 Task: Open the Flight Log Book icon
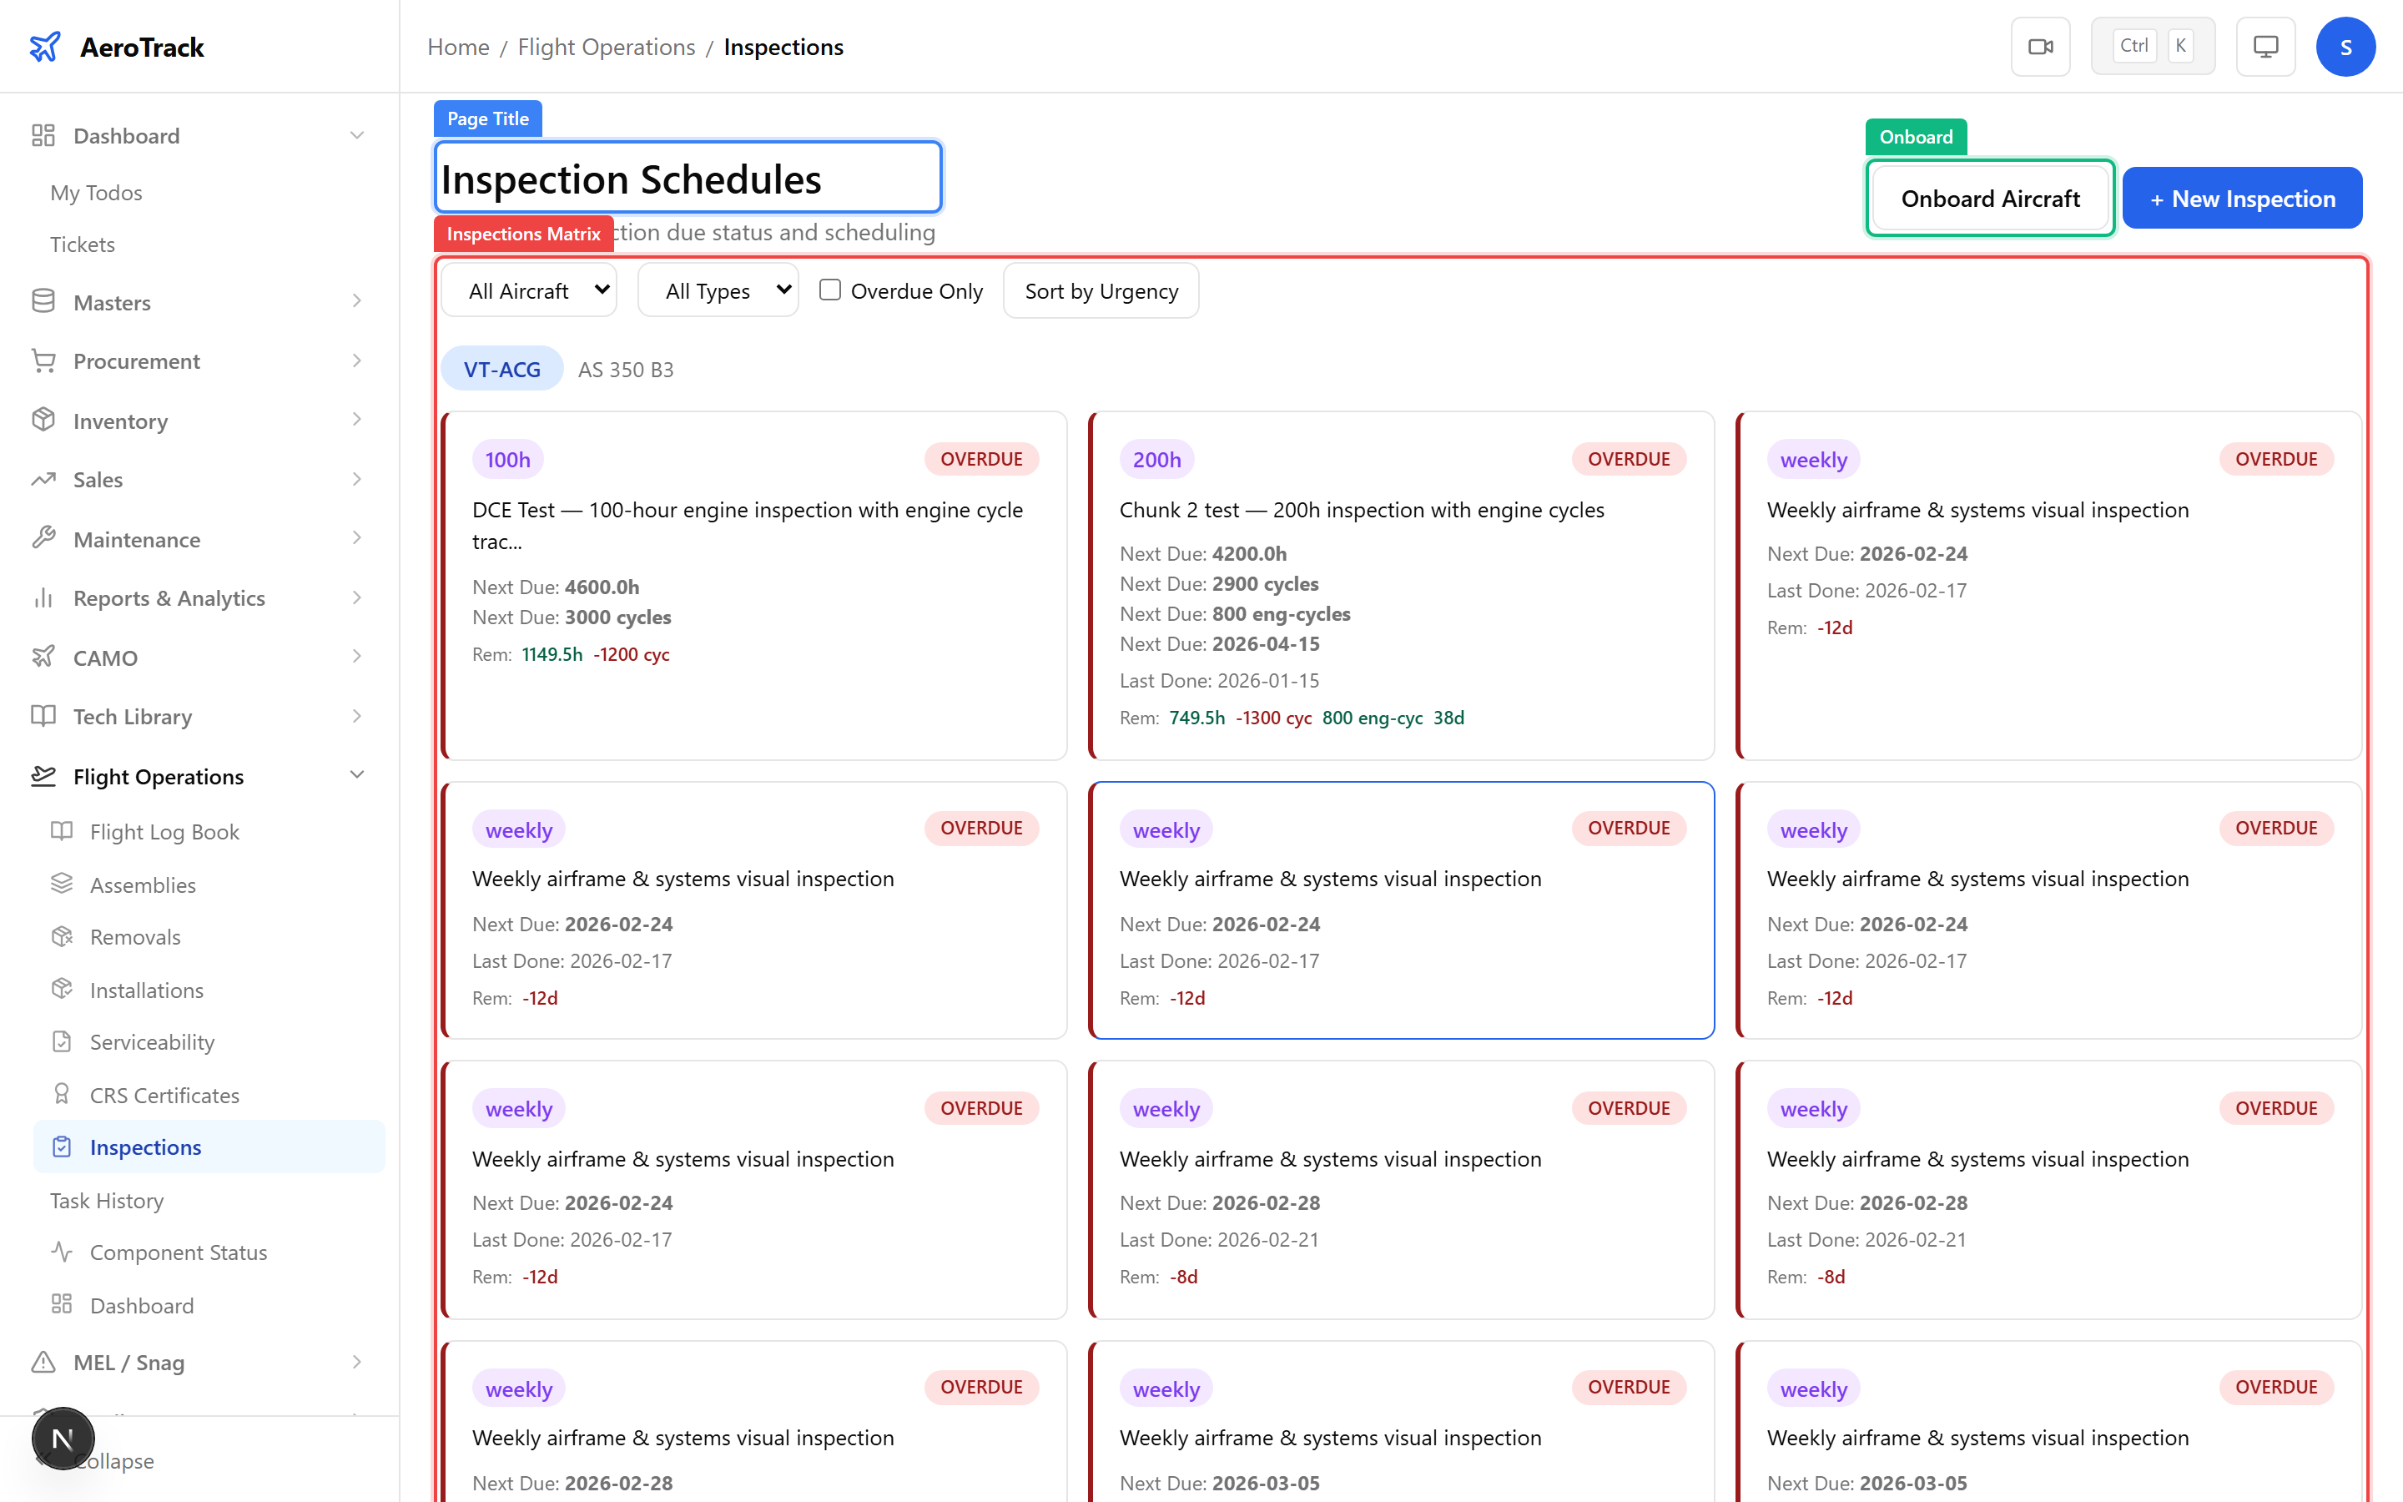tap(62, 831)
